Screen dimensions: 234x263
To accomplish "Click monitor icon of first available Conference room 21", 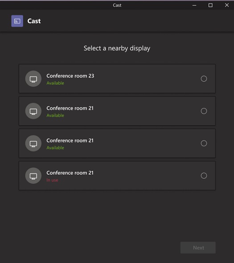I will [x=33, y=111].
